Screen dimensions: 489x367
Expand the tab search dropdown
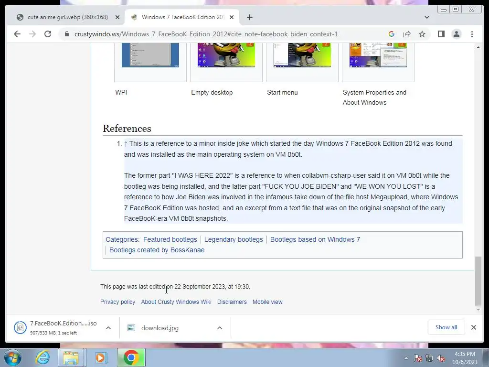[x=426, y=17]
